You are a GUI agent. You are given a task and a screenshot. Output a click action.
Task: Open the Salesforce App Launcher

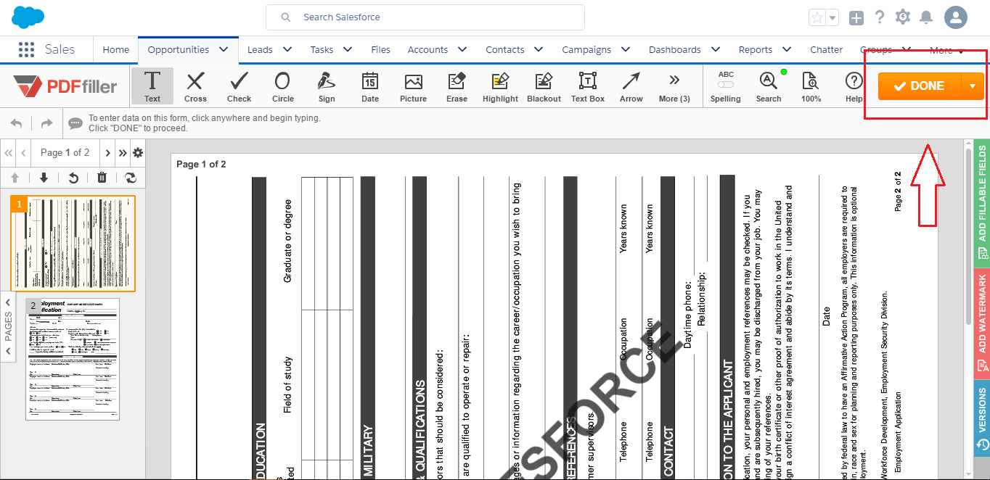27,49
